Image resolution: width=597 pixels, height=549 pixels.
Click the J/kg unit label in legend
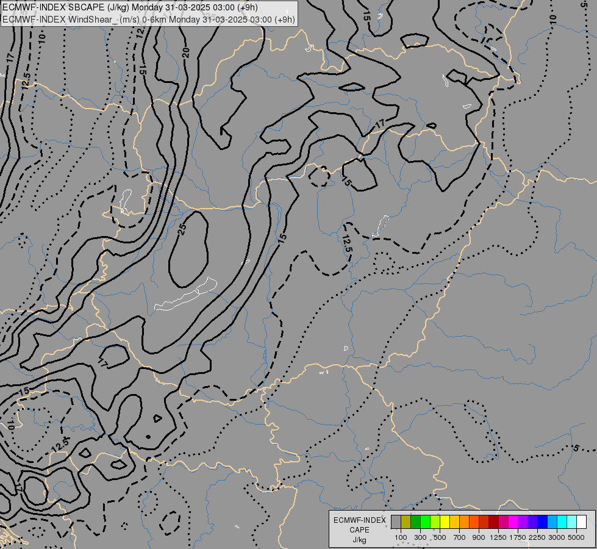point(359,540)
